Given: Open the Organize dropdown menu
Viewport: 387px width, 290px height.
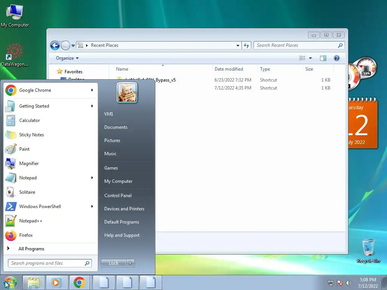Looking at the screenshot, I should pos(67,58).
